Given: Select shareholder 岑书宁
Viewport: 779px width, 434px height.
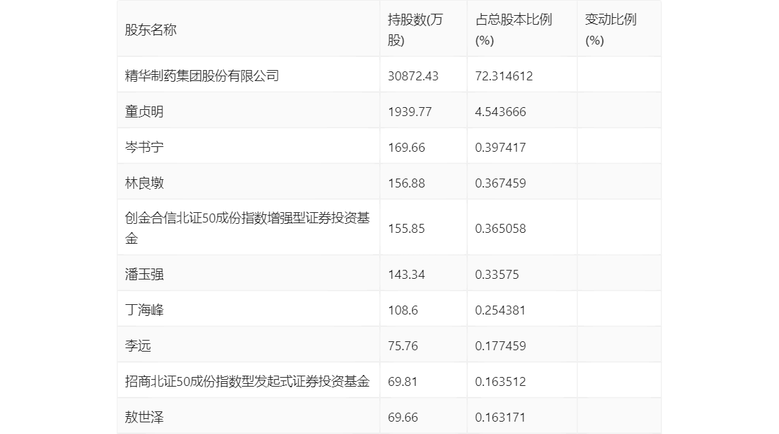Looking at the screenshot, I should coord(144,148).
